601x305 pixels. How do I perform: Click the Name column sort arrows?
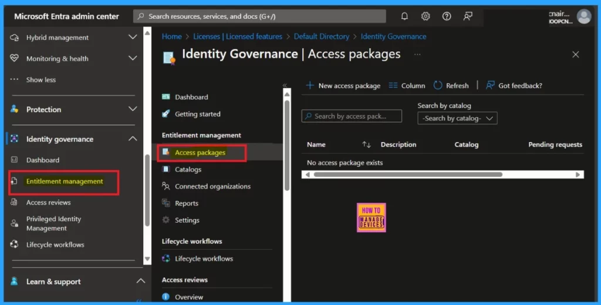click(x=366, y=145)
